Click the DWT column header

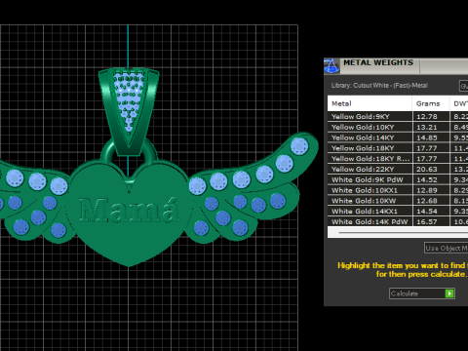point(459,103)
